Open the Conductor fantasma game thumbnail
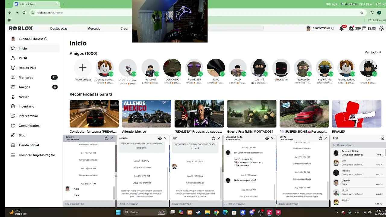 (x=94, y=114)
